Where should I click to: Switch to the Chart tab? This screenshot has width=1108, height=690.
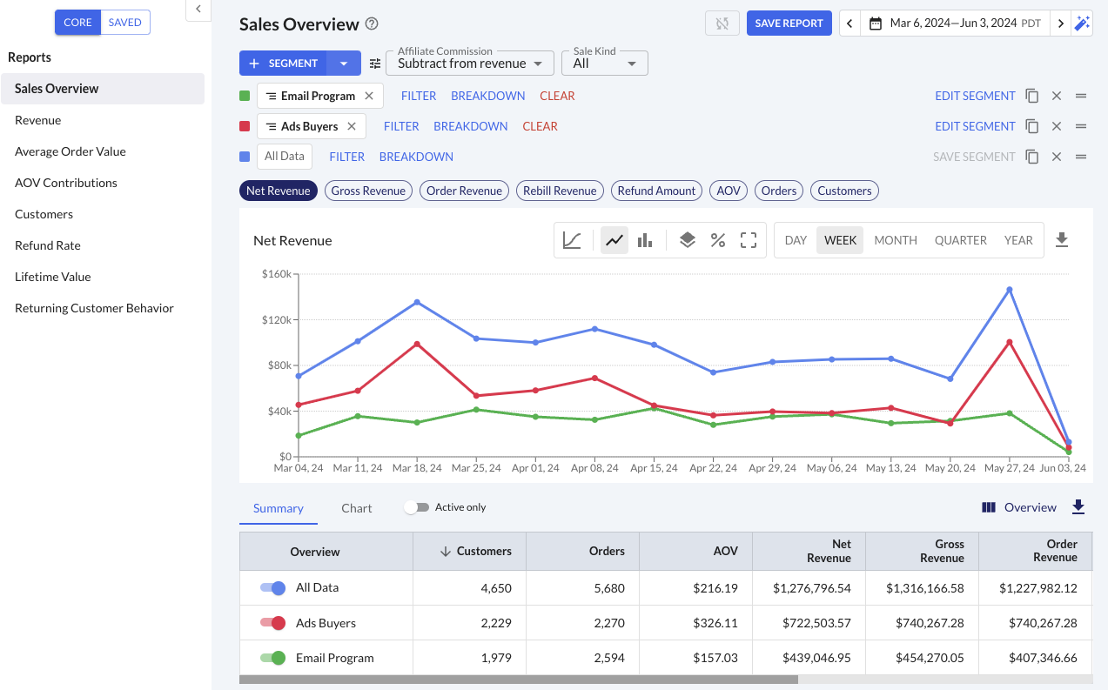coord(357,508)
